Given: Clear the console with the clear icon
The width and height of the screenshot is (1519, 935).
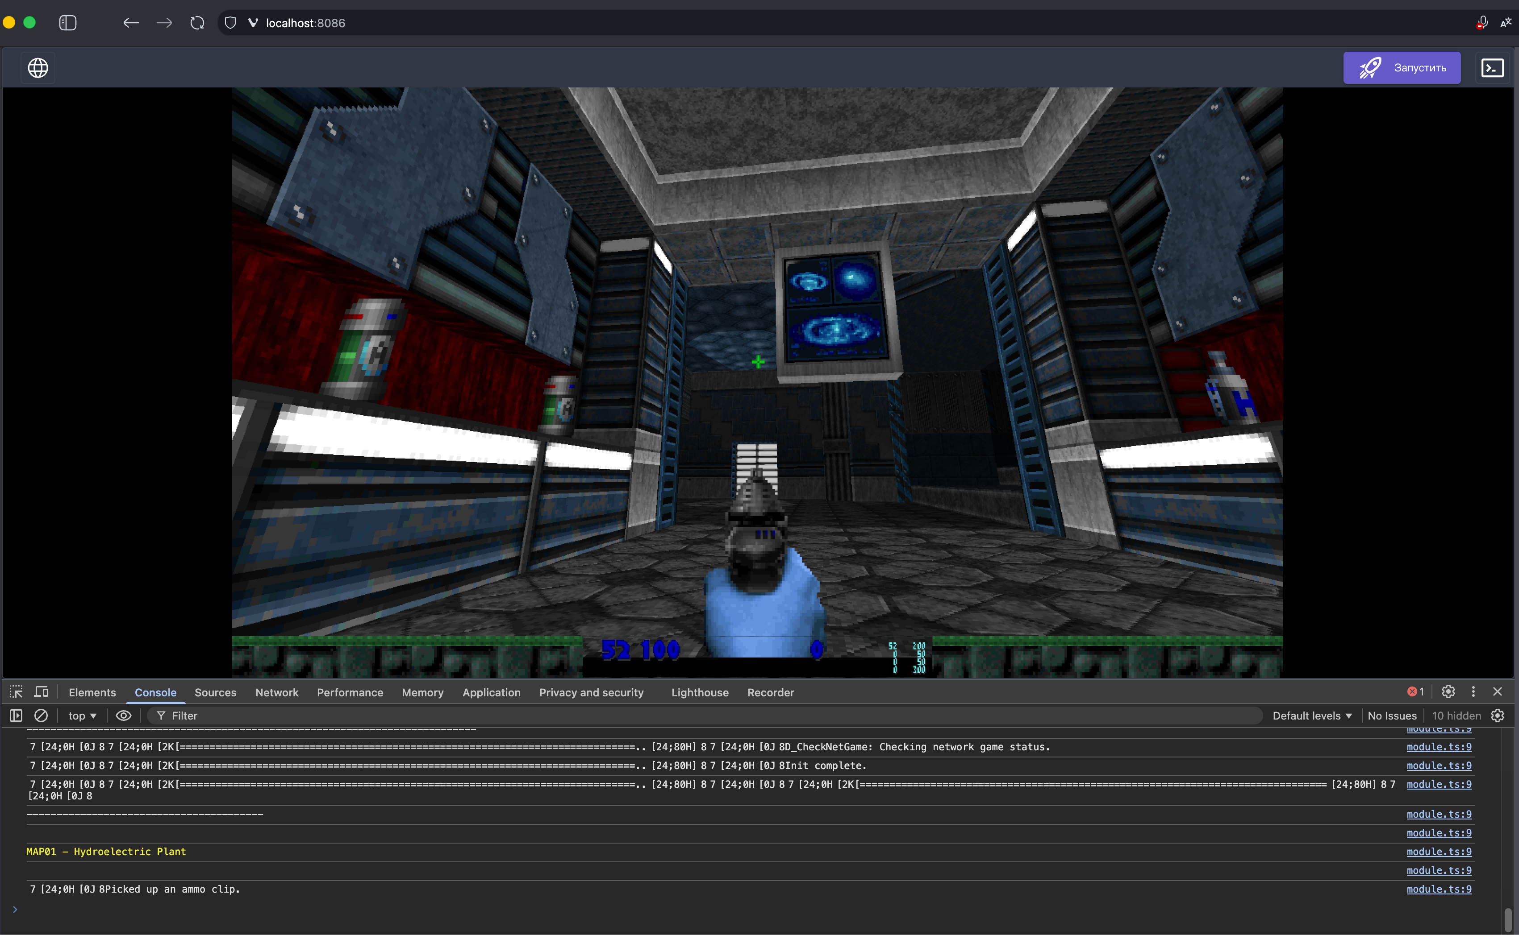Looking at the screenshot, I should 41,716.
